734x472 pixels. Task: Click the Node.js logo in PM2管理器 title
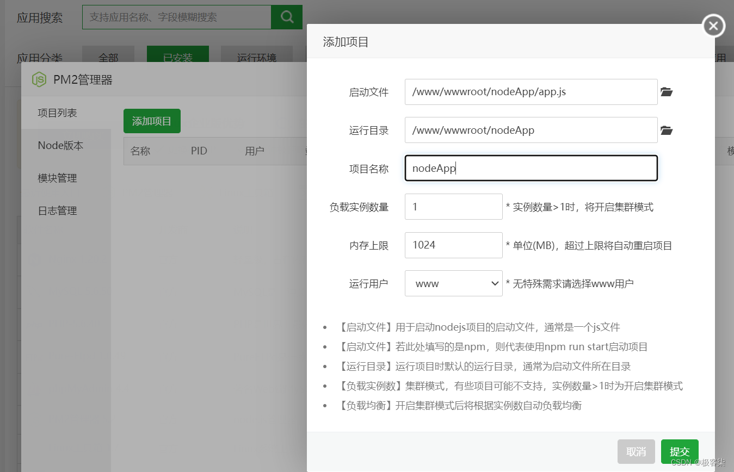pos(39,79)
